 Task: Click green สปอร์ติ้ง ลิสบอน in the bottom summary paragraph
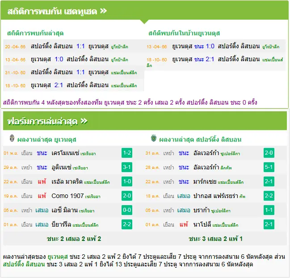pyautogui.click(x=24, y=264)
